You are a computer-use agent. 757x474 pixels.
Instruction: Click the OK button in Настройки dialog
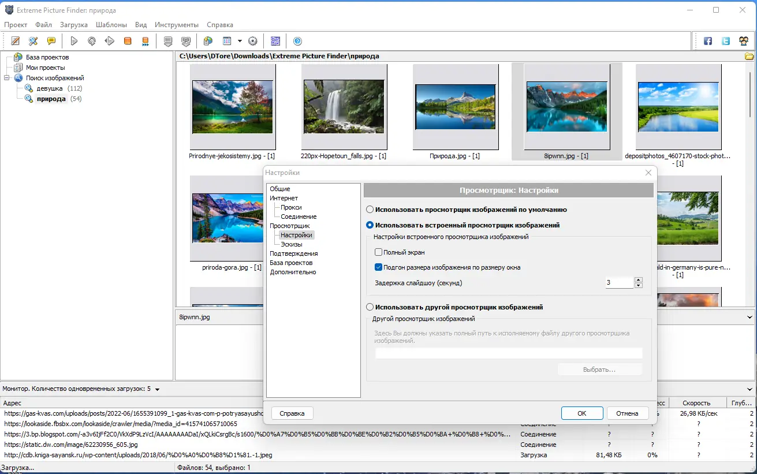click(581, 413)
